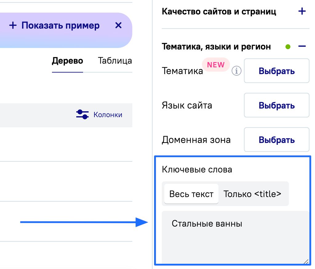This screenshot has height=269, width=315.
Task: Click the X icon to dismiss Показать пример
Action: [118, 26]
